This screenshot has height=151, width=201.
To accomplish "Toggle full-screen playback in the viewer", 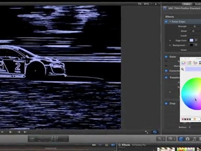I will 147,132.
